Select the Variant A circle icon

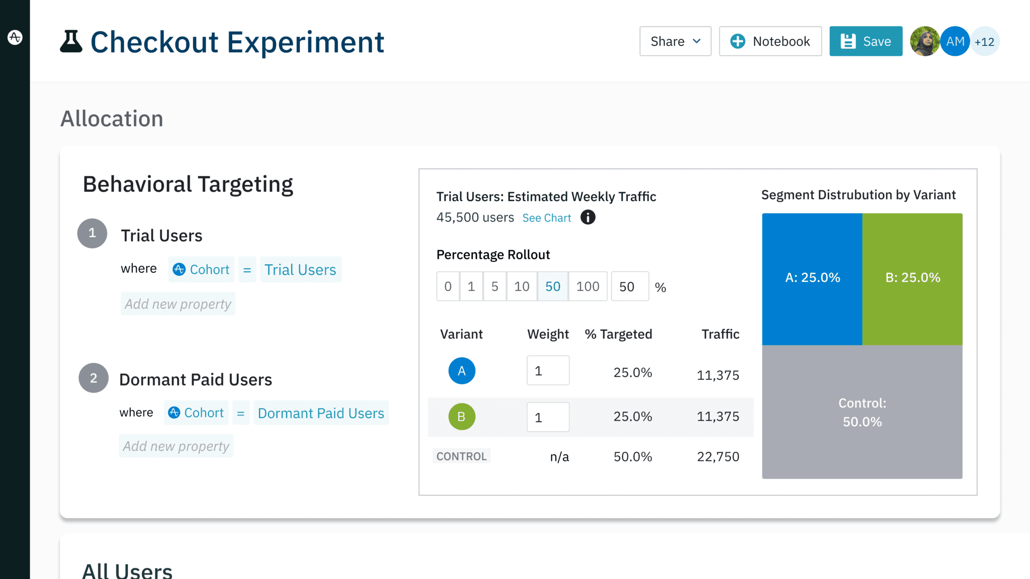pos(461,370)
